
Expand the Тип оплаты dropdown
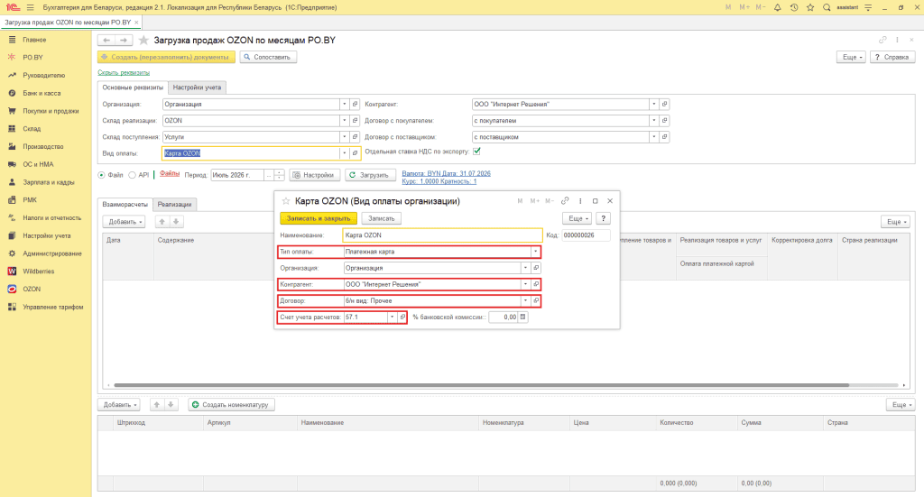(x=535, y=252)
